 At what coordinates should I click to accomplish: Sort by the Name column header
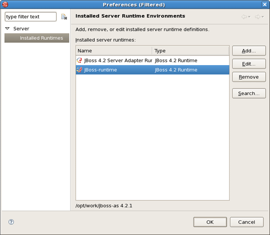click(x=114, y=51)
